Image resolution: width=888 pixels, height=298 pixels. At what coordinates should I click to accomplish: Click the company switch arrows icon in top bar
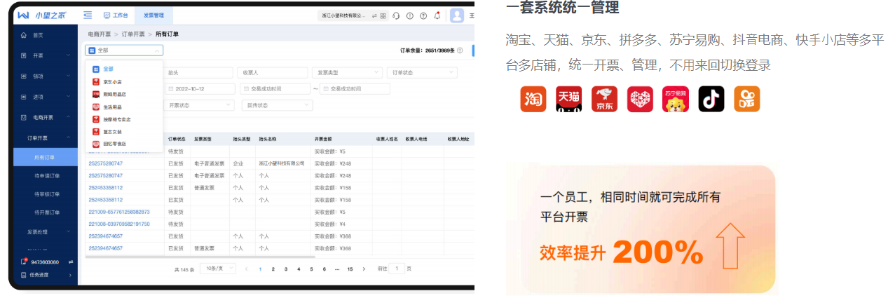click(x=375, y=15)
